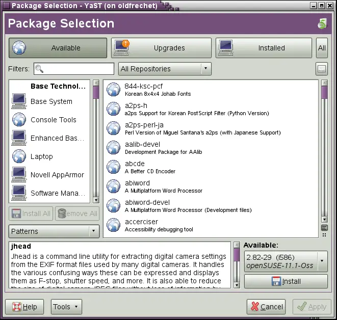337x320 pixels.
Task: Click the package list vertical scrollbar
Action: [324, 153]
